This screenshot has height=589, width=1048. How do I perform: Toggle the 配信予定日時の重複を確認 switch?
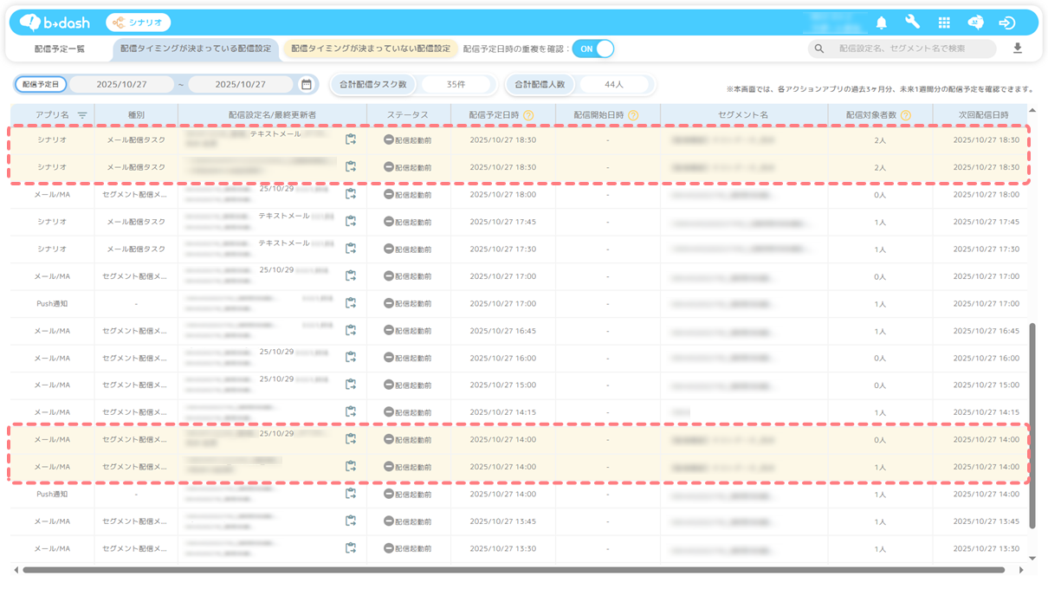[x=593, y=49]
